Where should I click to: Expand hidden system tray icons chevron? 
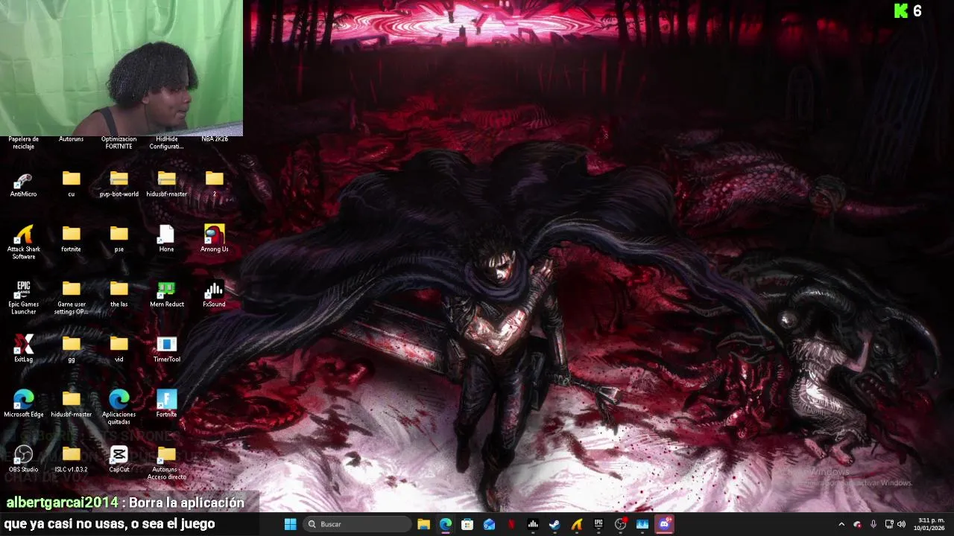841,524
